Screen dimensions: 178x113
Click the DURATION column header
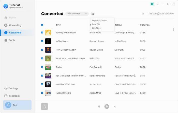(x=145, y=25)
